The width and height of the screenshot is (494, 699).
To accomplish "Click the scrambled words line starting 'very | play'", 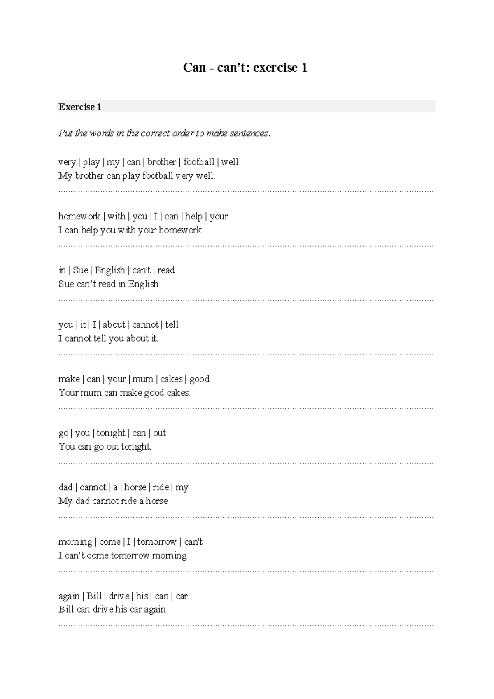I will pos(148,162).
